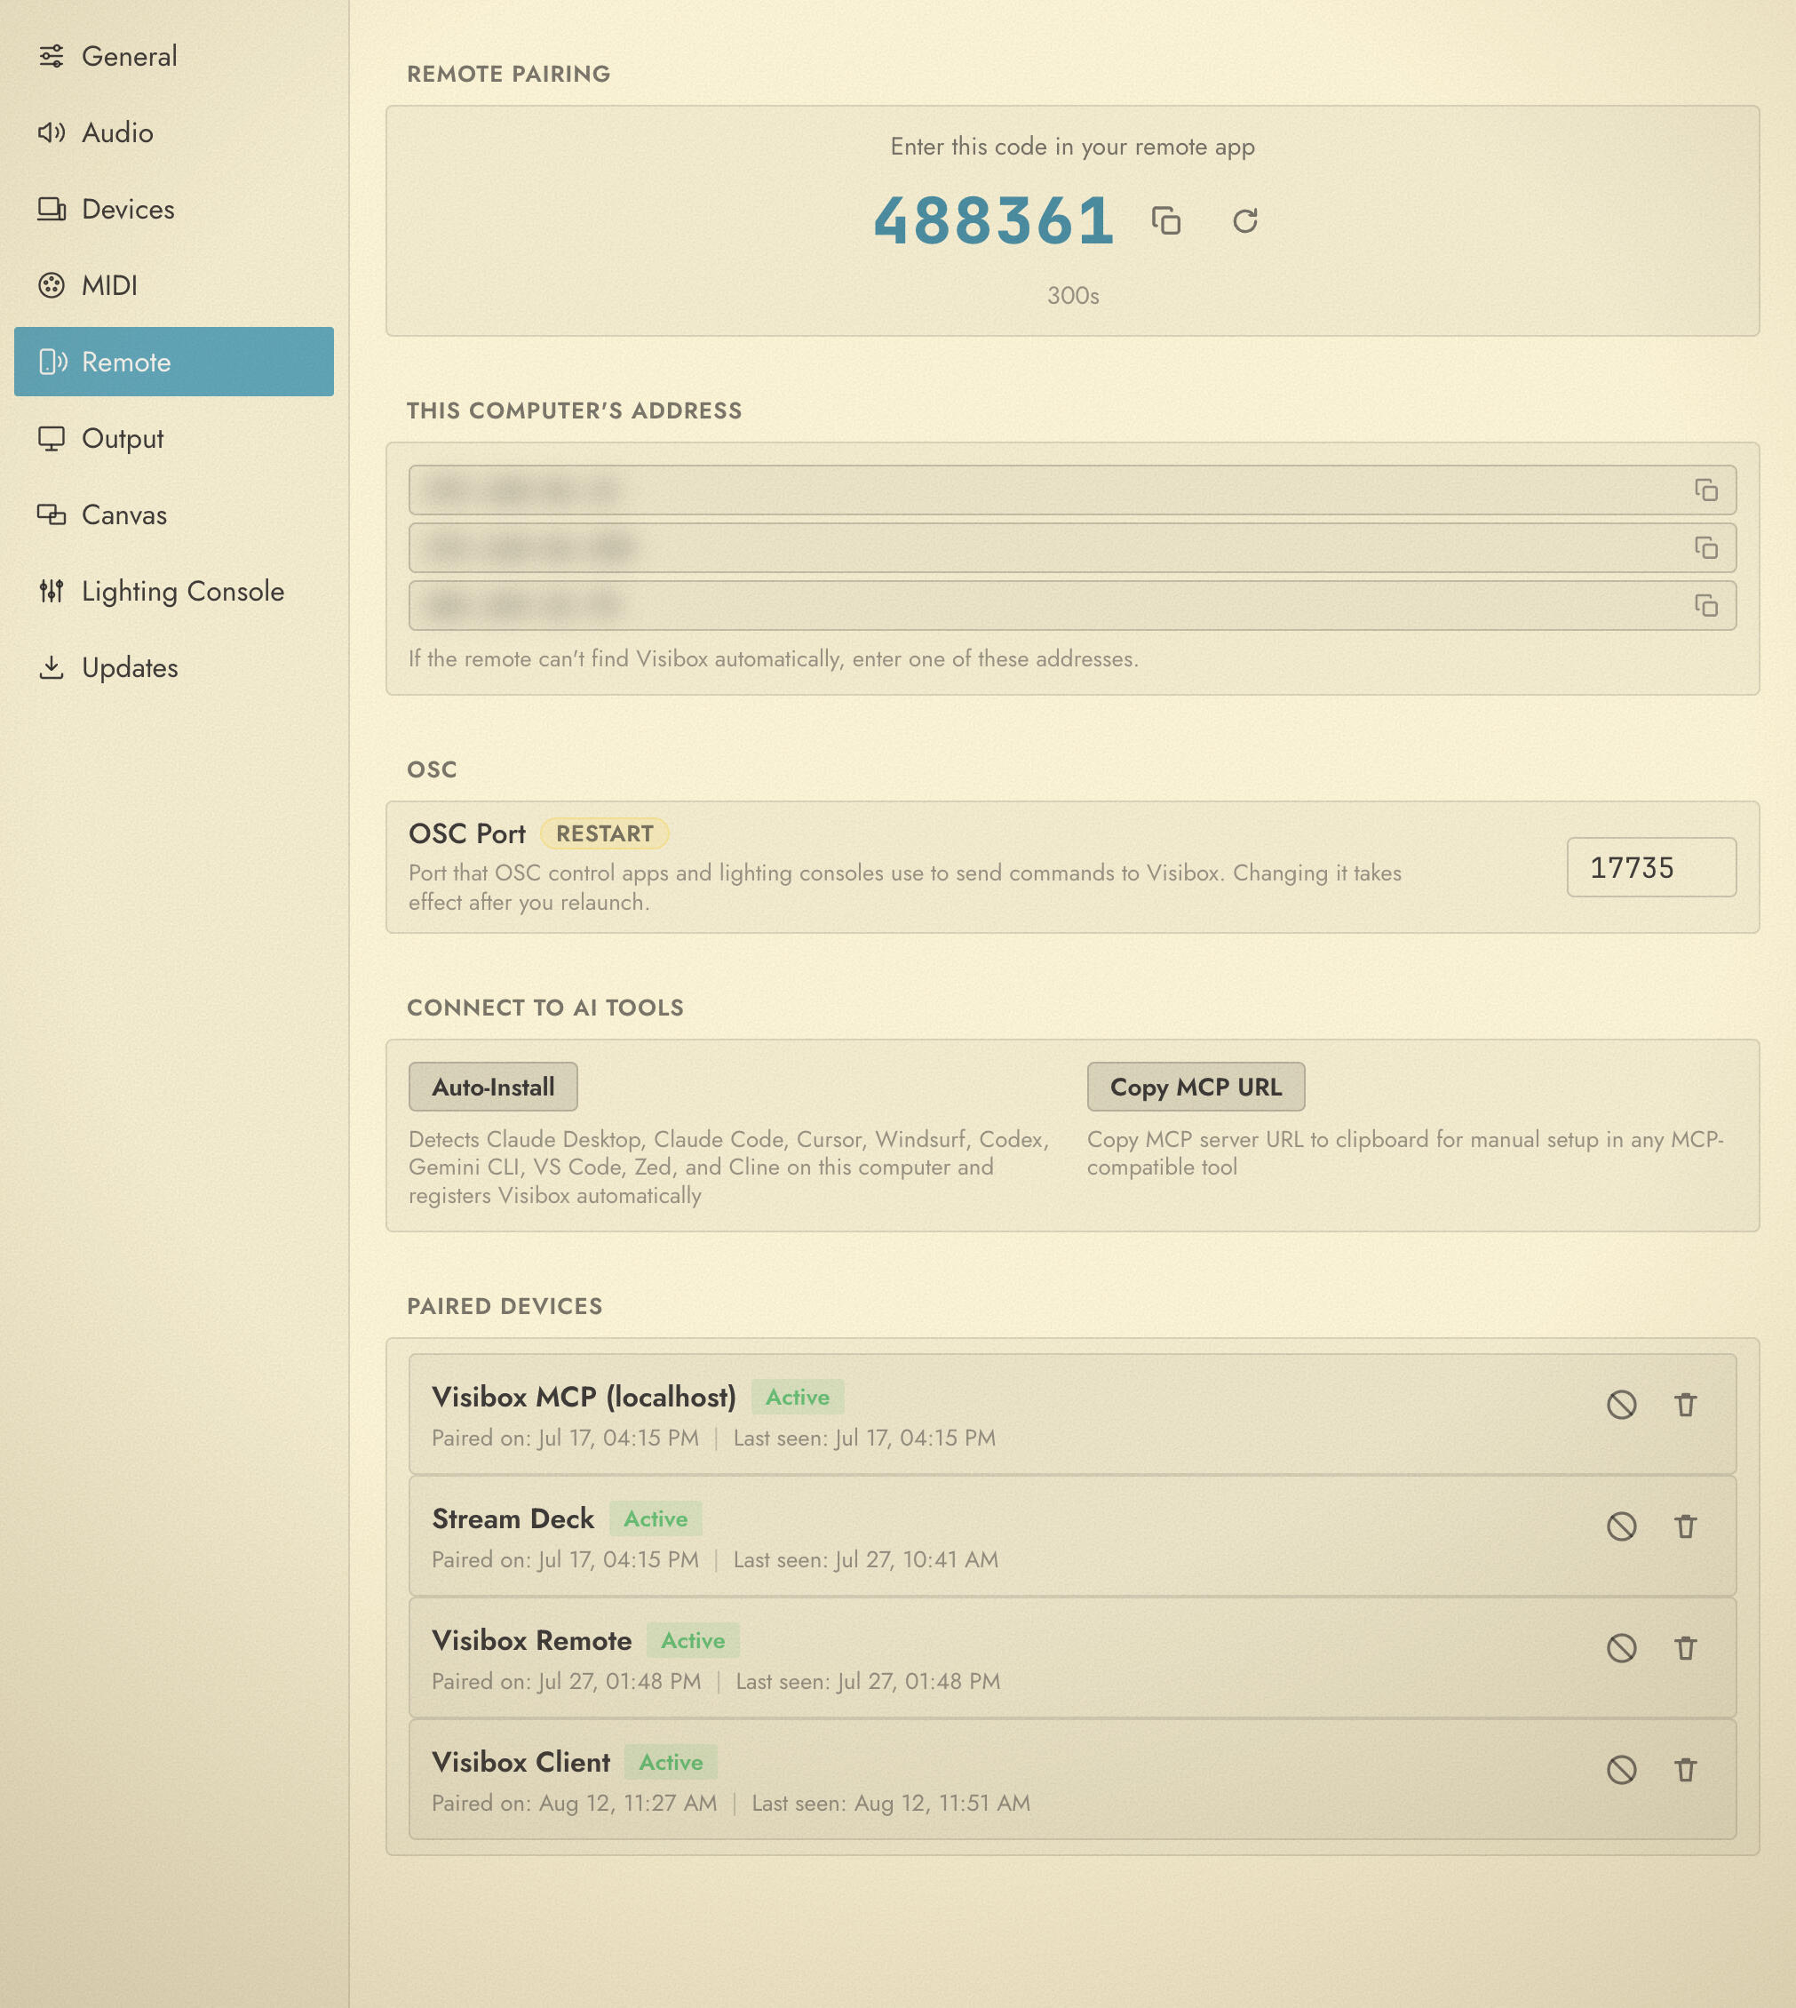Click the Active badge for Visibox Remote
This screenshot has height=2008, width=1796.
pyautogui.click(x=693, y=1641)
